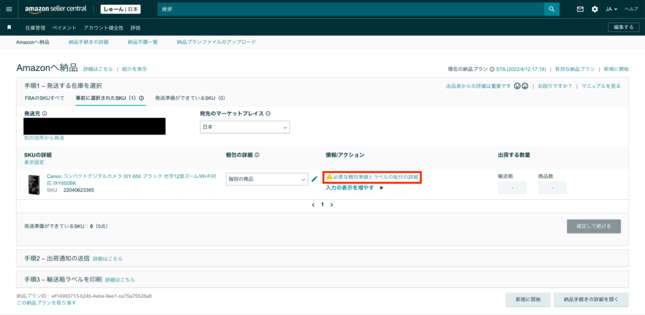This screenshot has height=315, width=645.
Task: Click the amazon seller central logo
Action: [56, 9]
